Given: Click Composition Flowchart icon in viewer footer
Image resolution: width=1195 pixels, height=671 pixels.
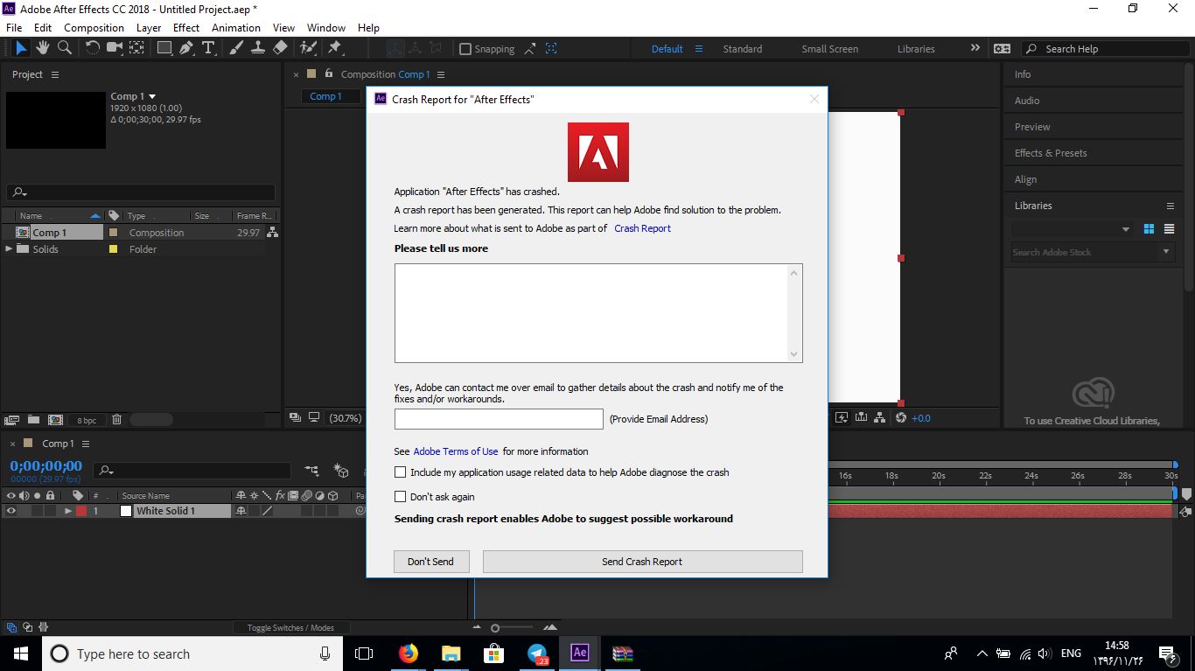Looking at the screenshot, I should tap(880, 418).
